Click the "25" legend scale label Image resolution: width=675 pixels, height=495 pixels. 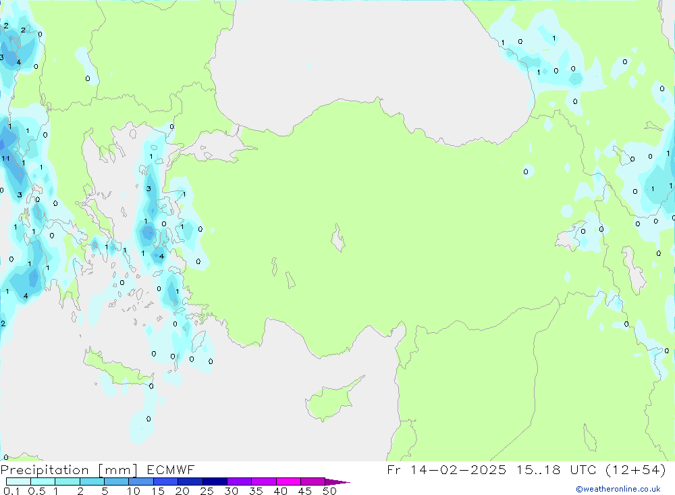207,491
